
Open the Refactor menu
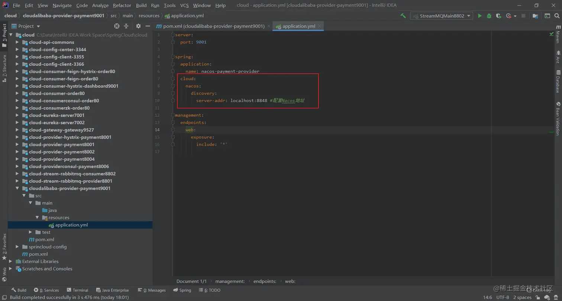tap(122, 5)
